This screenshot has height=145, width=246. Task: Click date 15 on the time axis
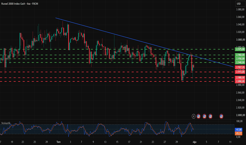[117, 142]
